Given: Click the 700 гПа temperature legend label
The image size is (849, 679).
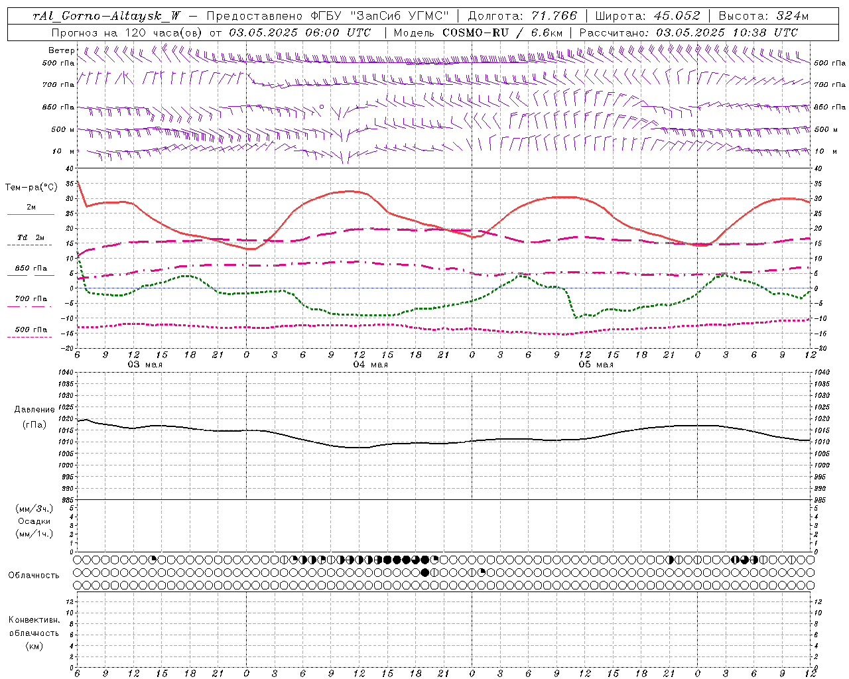Looking at the screenshot, I should tap(31, 299).
